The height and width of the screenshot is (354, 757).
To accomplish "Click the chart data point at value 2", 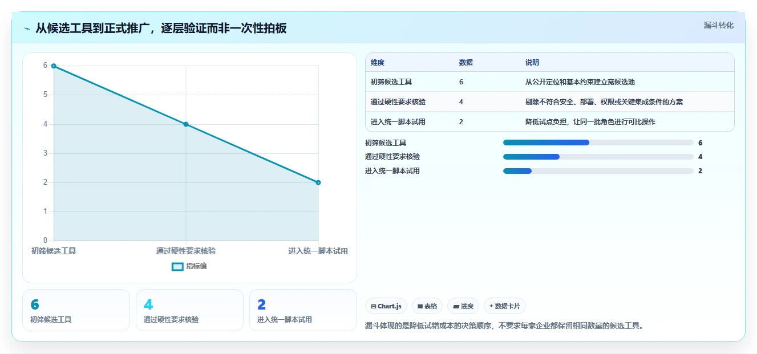I will pos(318,182).
